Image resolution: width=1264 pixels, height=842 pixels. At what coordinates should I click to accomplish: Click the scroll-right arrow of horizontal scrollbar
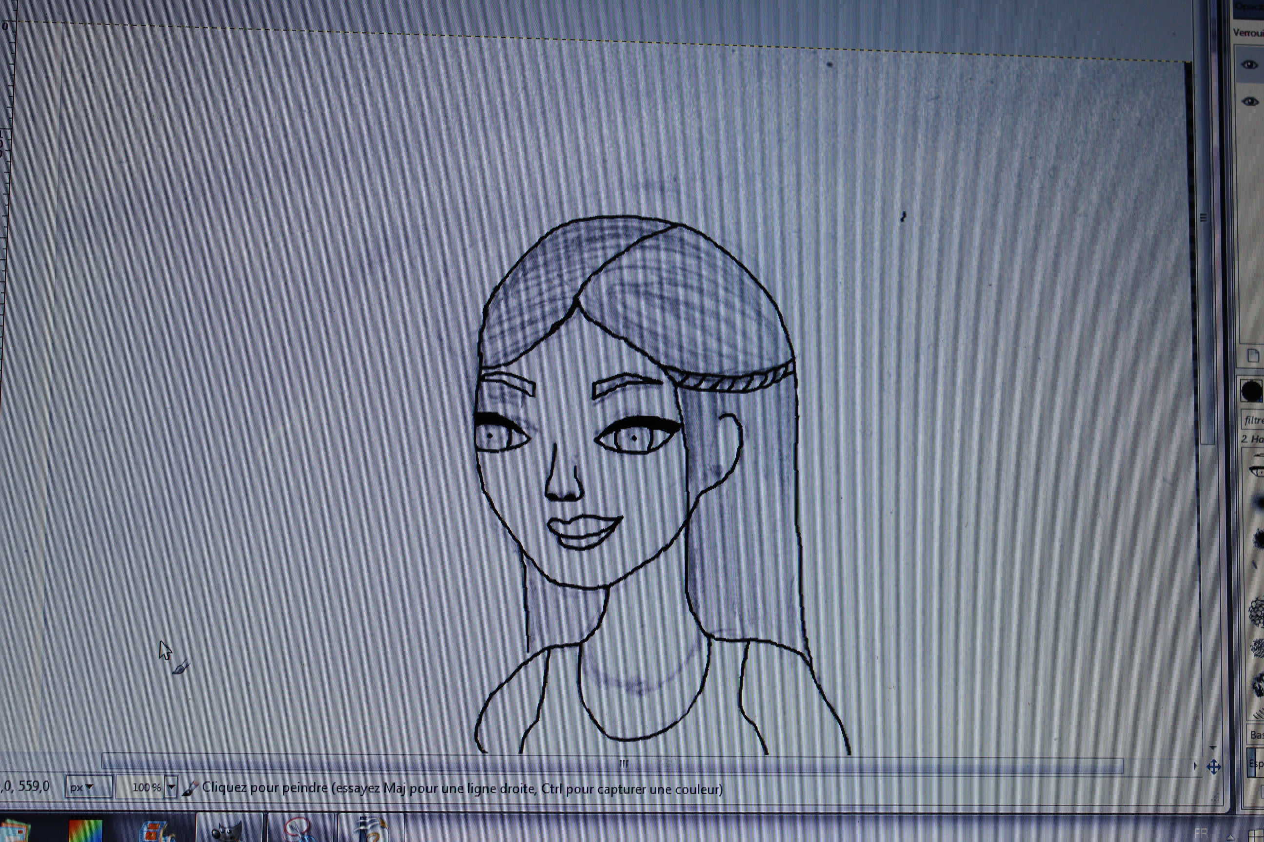1195,766
